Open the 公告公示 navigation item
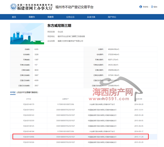Screen dimensions: 164x147 click(x=70, y=17)
